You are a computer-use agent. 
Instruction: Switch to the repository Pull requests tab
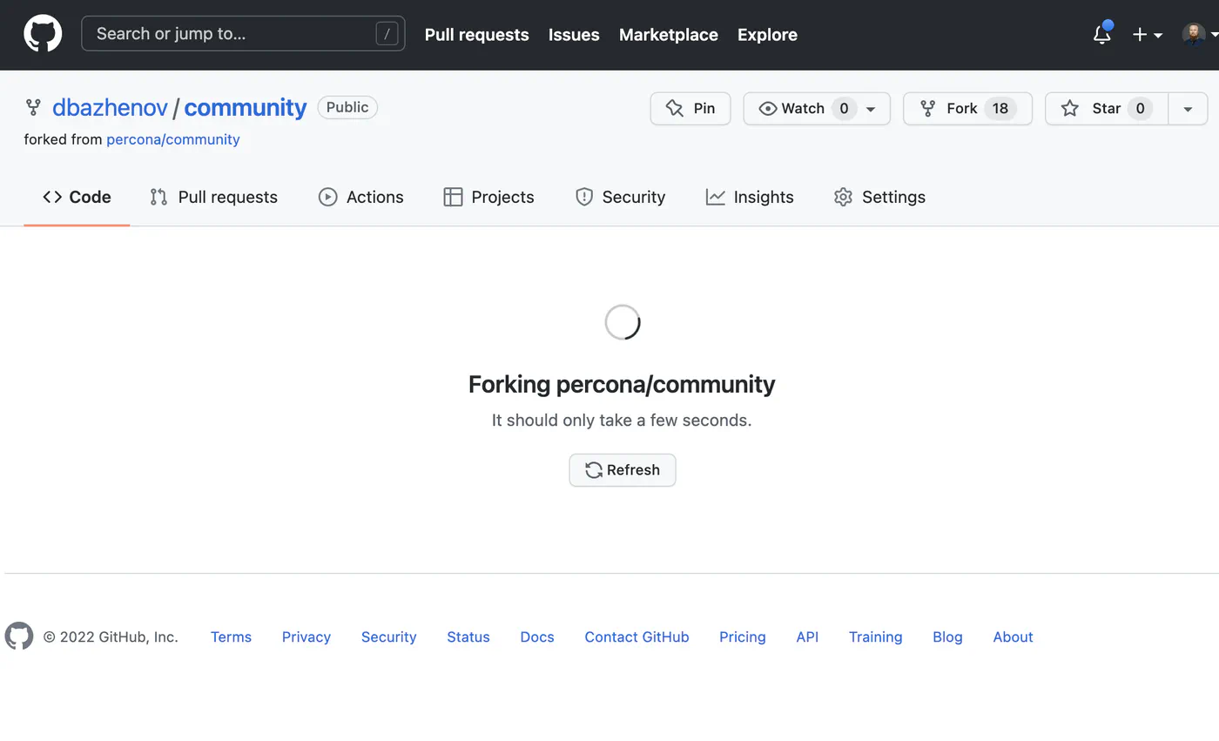(213, 197)
